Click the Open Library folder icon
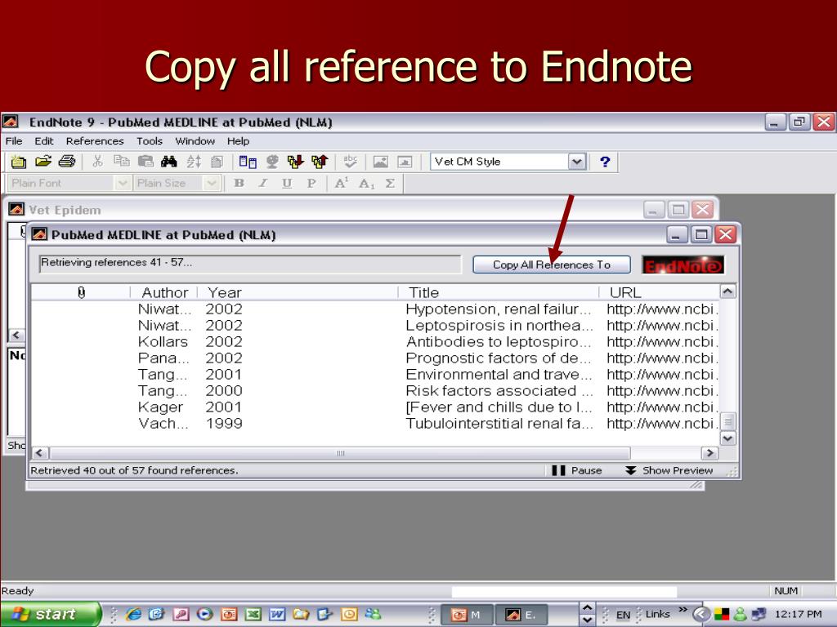The height and width of the screenshot is (627, 837). [x=43, y=161]
